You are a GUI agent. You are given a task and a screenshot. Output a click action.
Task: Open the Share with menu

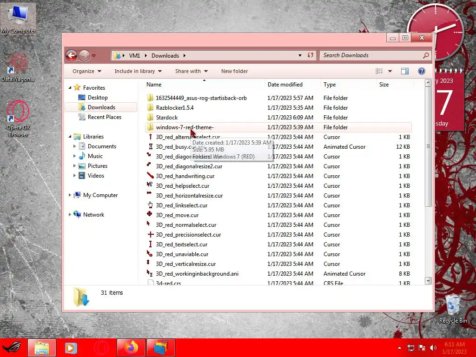(191, 71)
